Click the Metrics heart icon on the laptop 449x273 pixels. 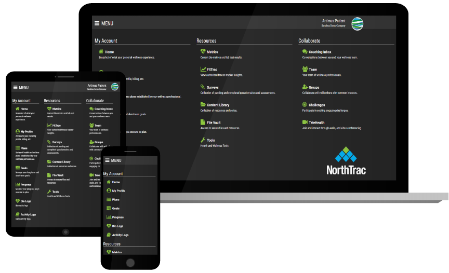(x=203, y=51)
